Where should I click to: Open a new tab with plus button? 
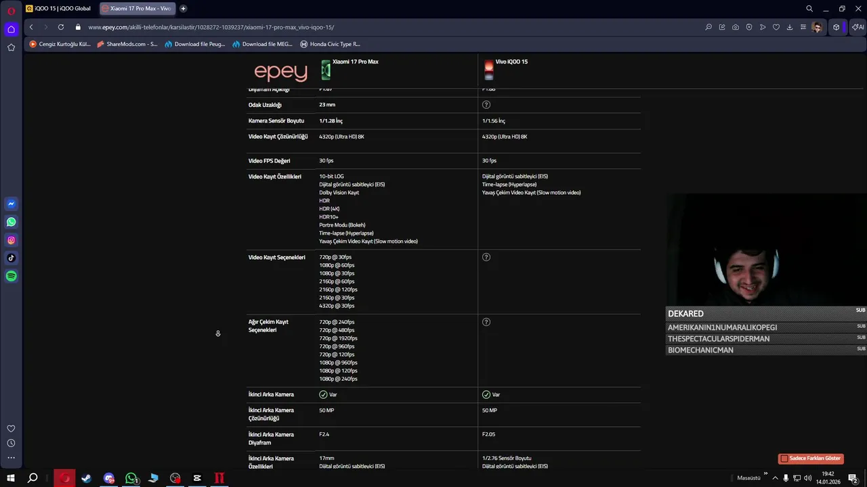coord(183,9)
